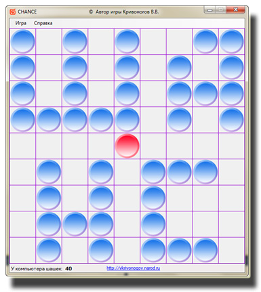Click the blue piece directly above the red piece
Image resolution: width=261 pixels, height=292 pixels.
click(127, 119)
